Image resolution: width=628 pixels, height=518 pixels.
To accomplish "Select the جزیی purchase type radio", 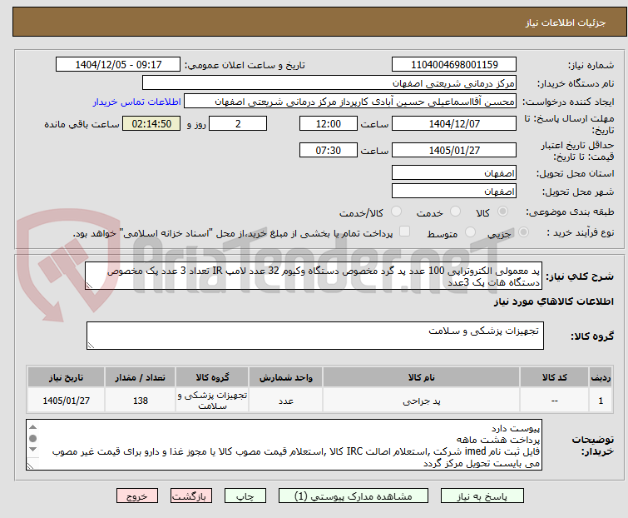I will click(x=523, y=232).
